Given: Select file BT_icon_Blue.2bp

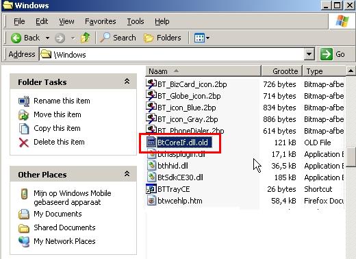Looking at the screenshot, I should pyautogui.click(x=187, y=108).
